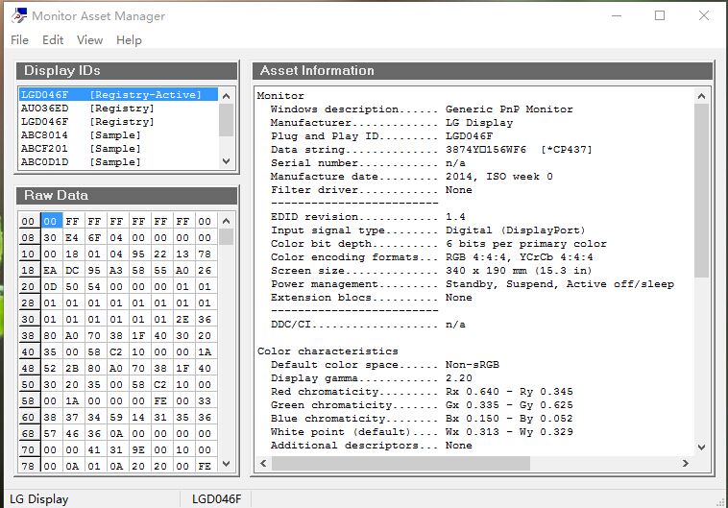The height and width of the screenshot is (508, 728).
Task: Minimize the Monitor Asset Manager window
Action: (x=616, y=15)
